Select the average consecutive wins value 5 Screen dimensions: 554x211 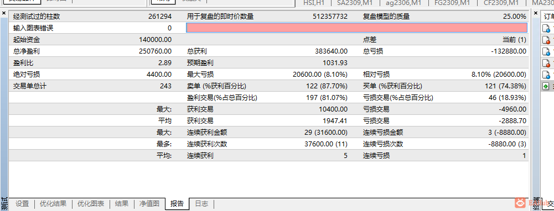click(x=345, y=156)
